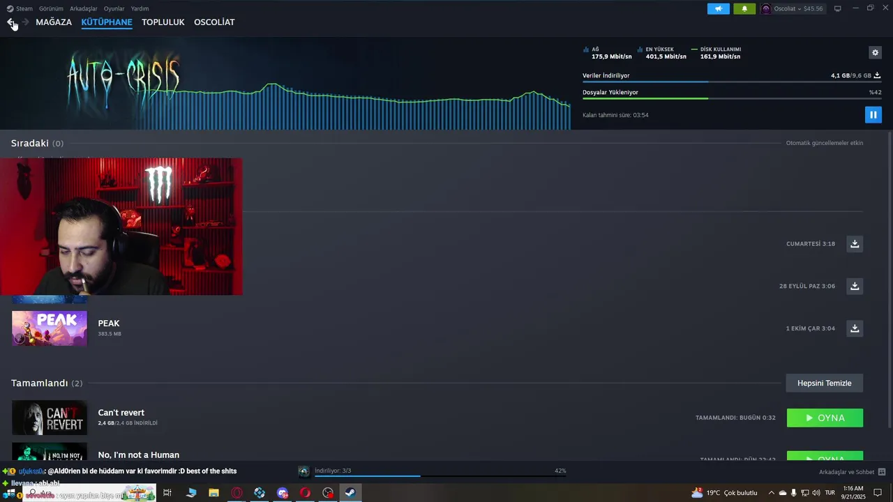
Task: Open File Explorer from the taskbar
Action: (214, 493)
